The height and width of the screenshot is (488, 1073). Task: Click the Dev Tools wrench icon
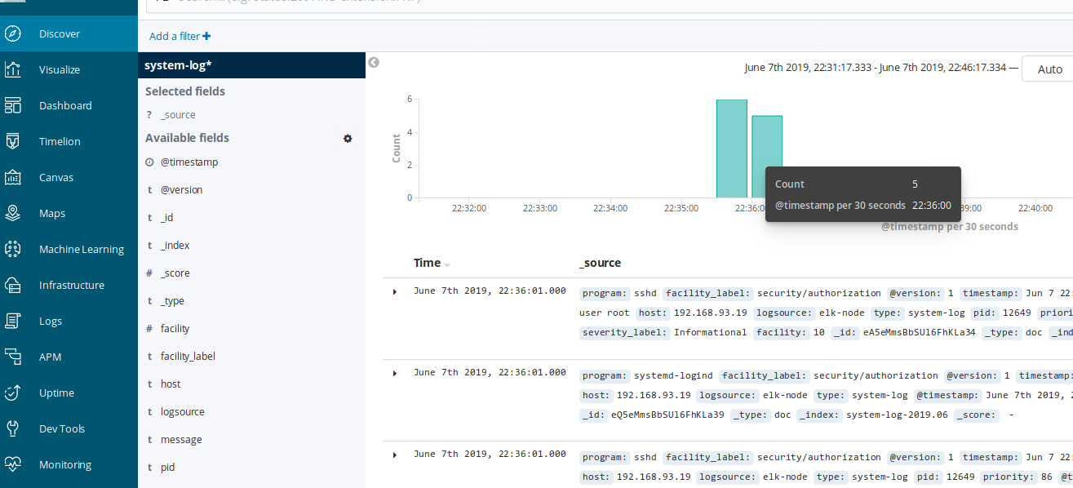coord(12,428)
